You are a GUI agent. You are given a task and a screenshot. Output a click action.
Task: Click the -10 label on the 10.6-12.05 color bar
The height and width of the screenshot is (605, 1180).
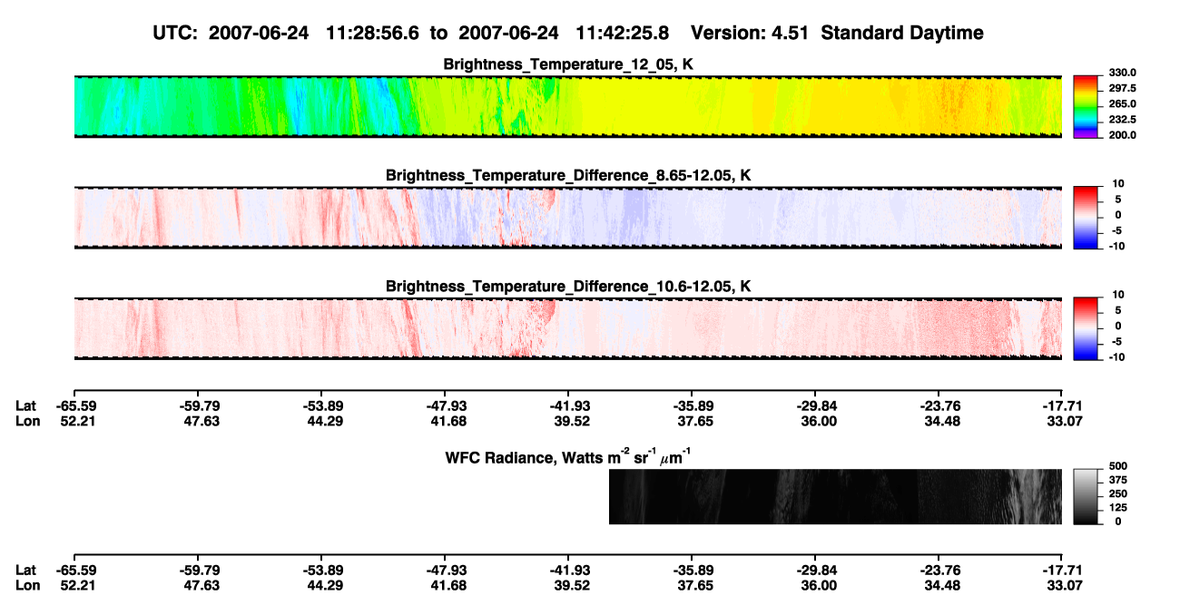click(1117, 356)
